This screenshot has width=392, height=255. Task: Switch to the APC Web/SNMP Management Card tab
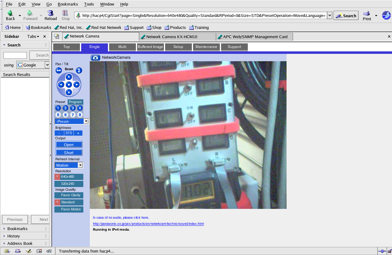pyautogui.click(x=255, y=37)
